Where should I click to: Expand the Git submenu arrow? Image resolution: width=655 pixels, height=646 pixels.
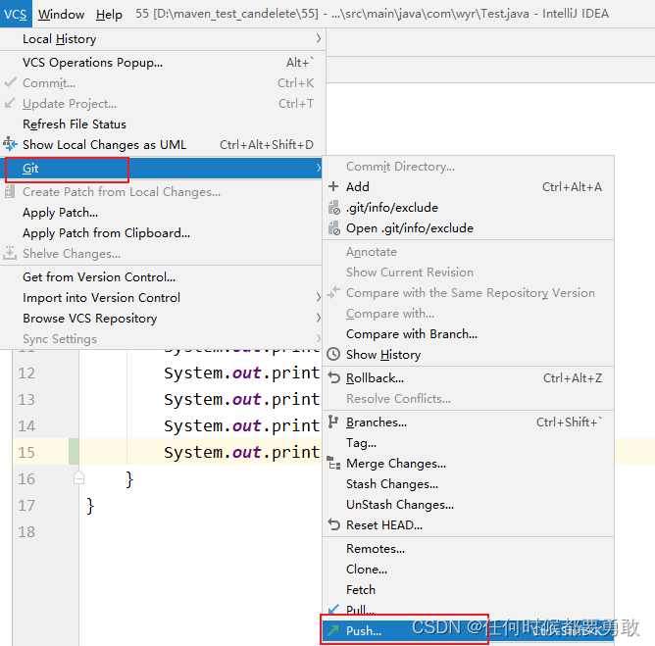click(x=319, y=168)
